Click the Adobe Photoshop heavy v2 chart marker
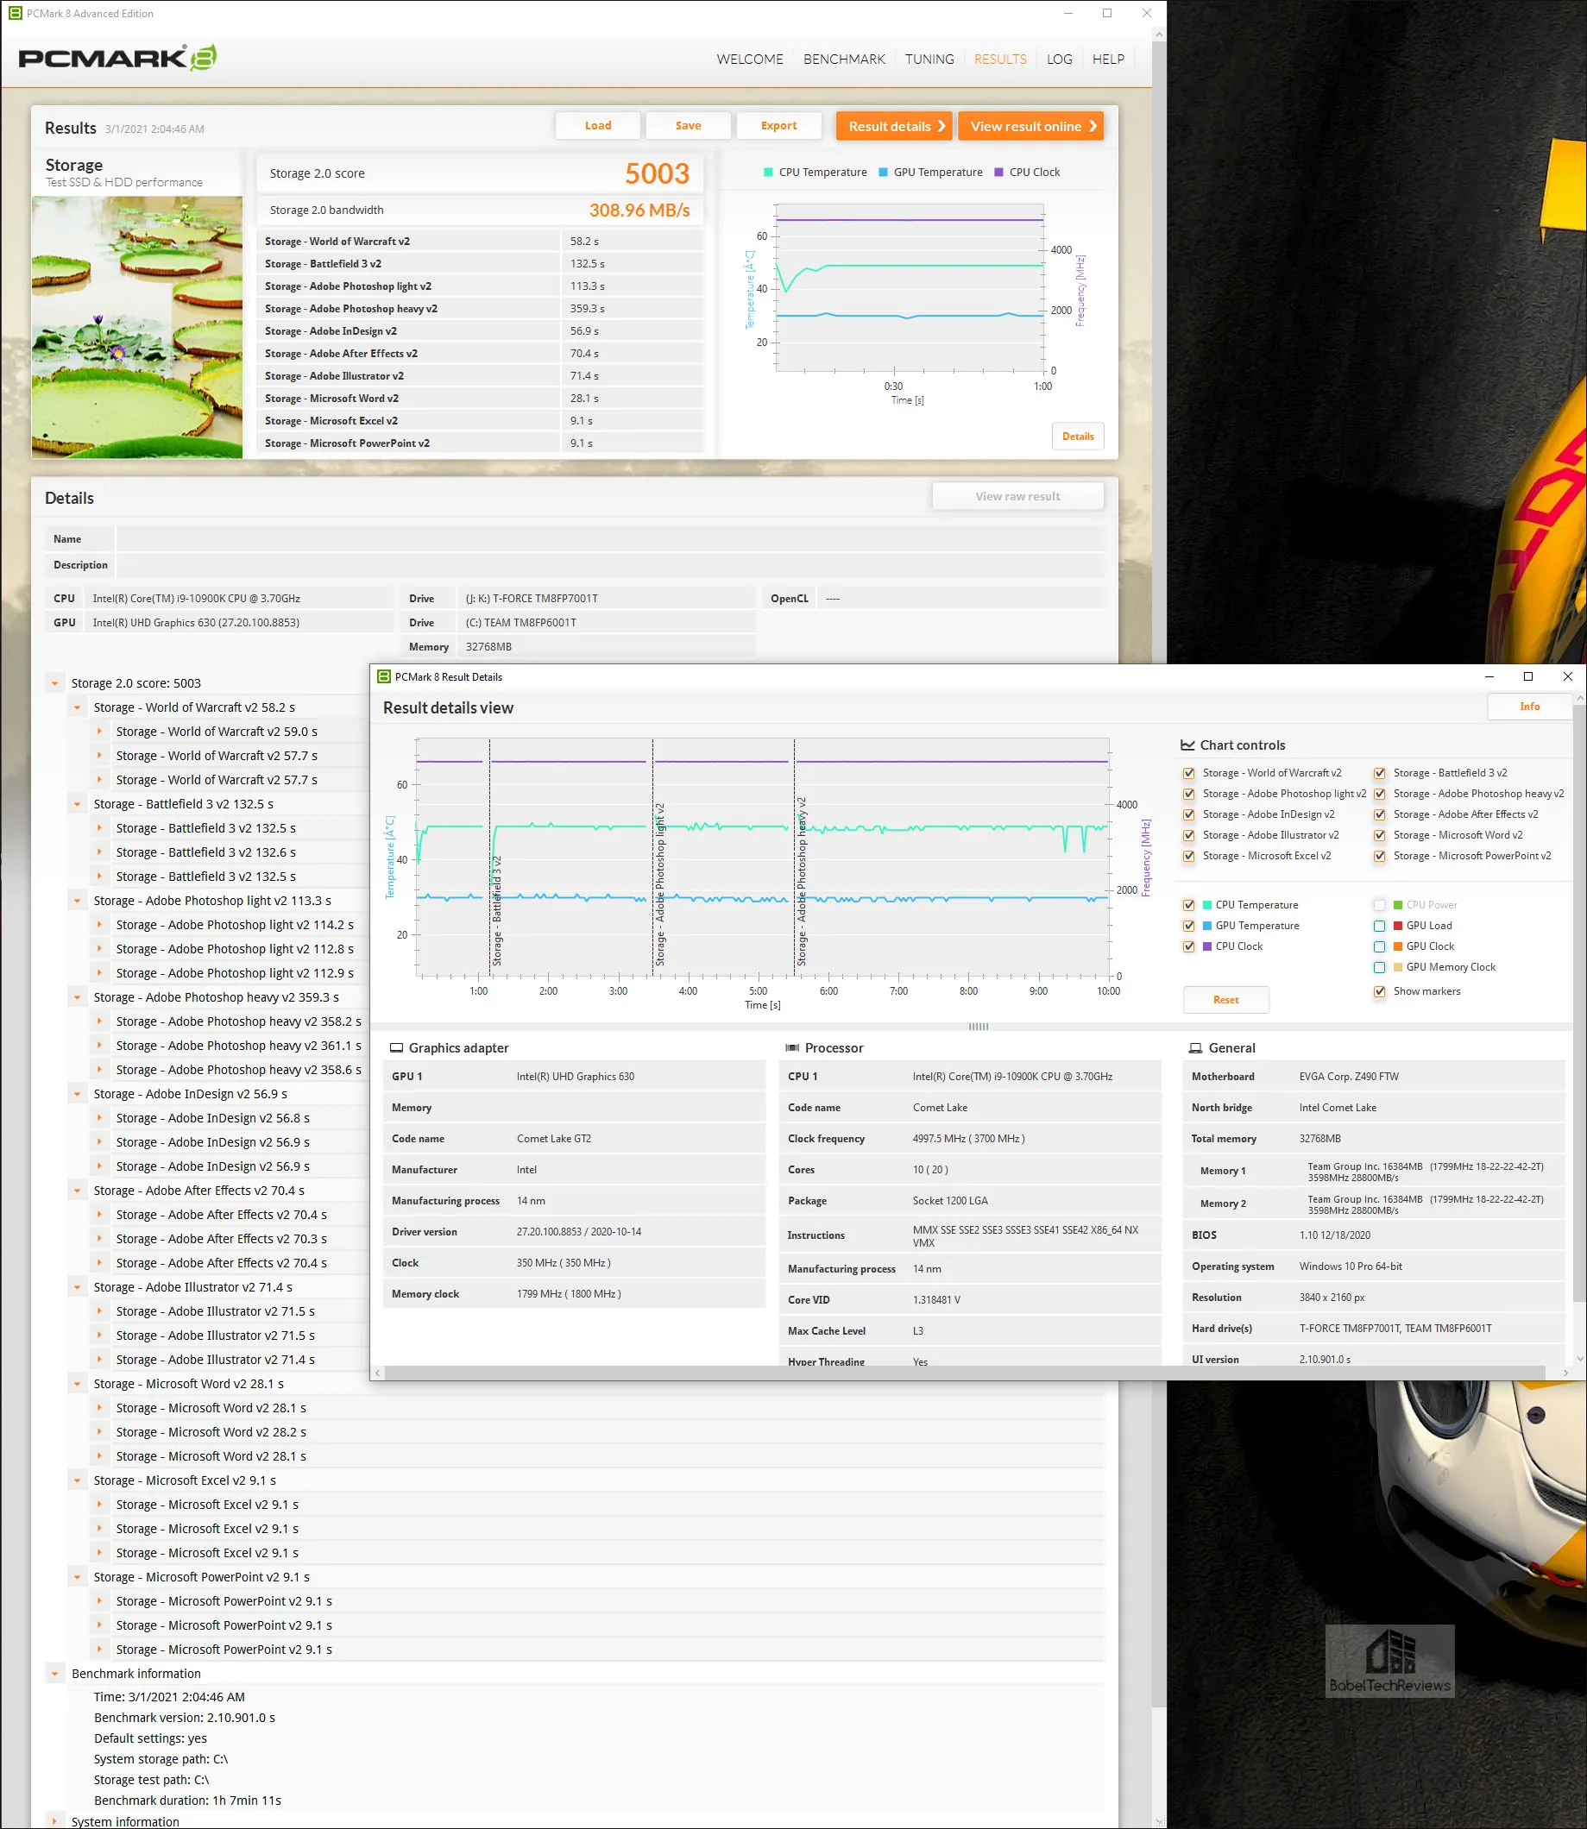This screenshot has height=1829, width=1587. [796, 858]
